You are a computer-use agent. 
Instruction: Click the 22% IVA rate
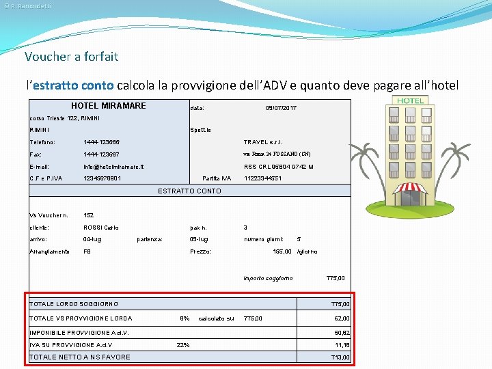[183, 345]
